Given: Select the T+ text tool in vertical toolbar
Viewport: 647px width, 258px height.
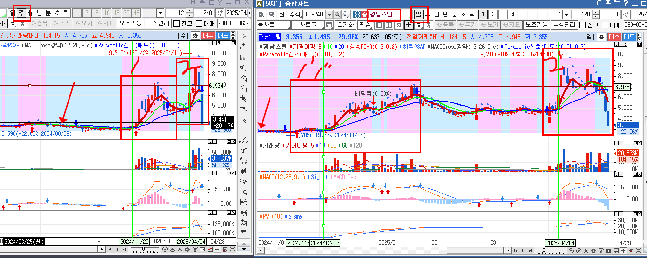Looking at the screenshot, I should [243, 150].
